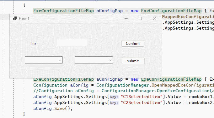Click the opening brace at top of code
Screen dimensions: 214x118
24,5
